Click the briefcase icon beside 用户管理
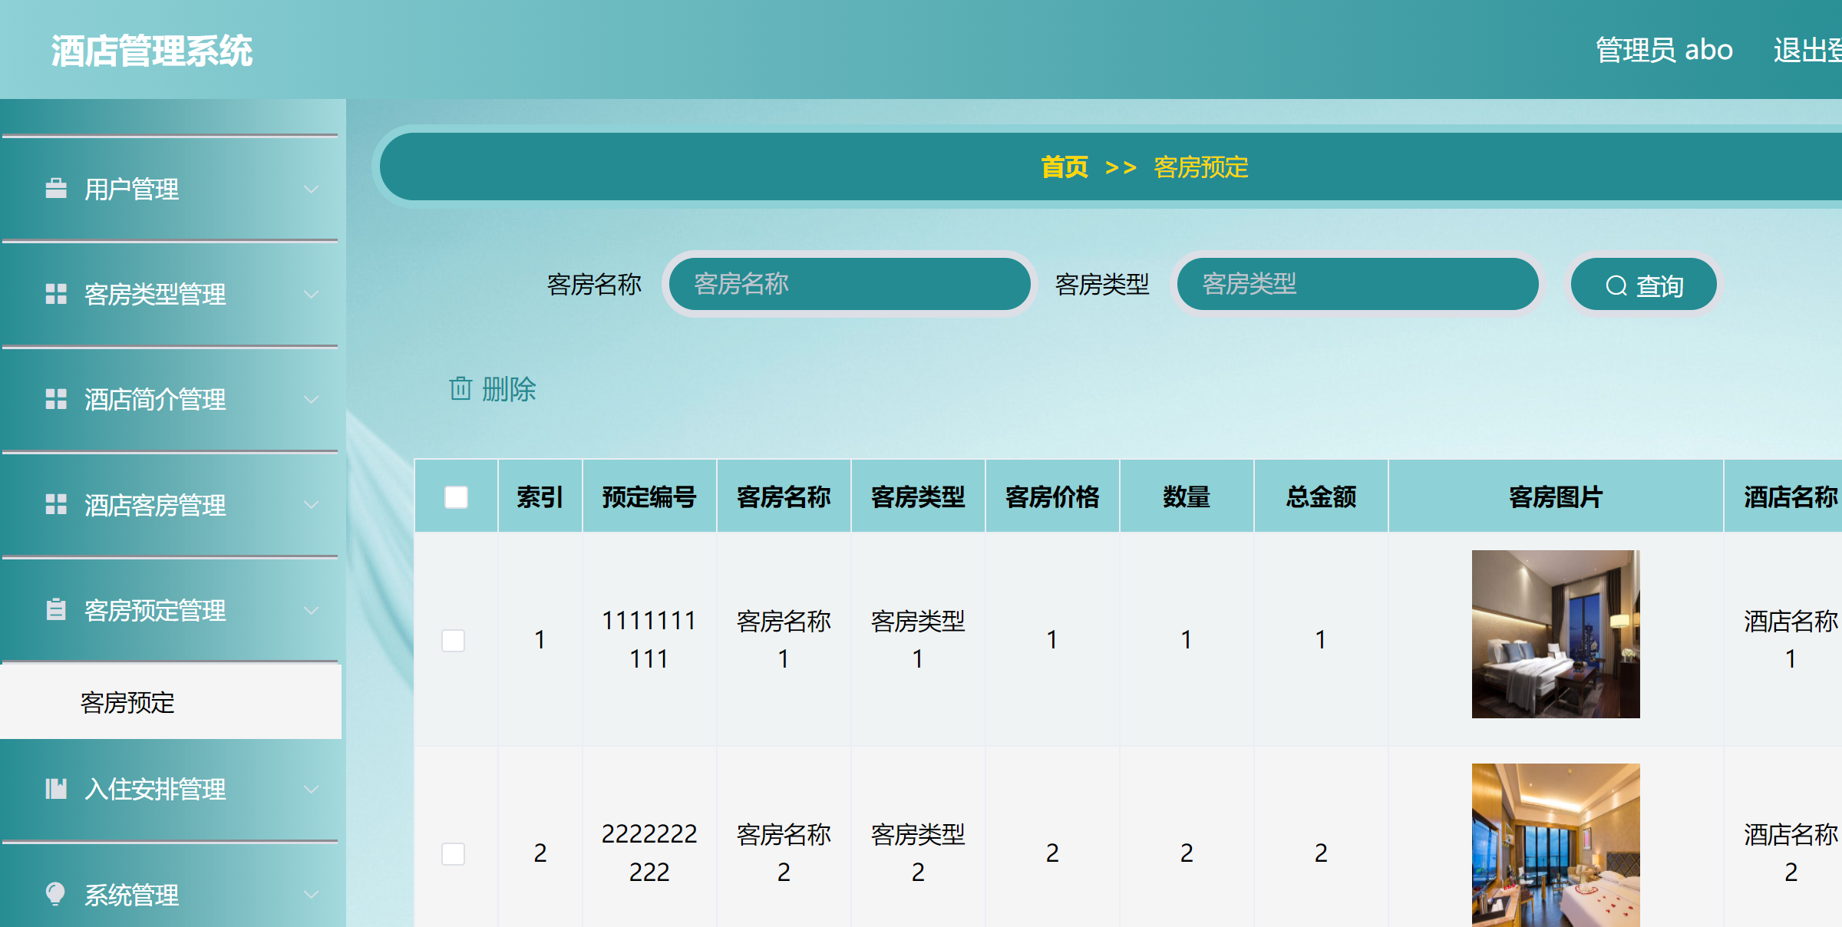Screen dimensions: 1842x927 click(56, 189)
